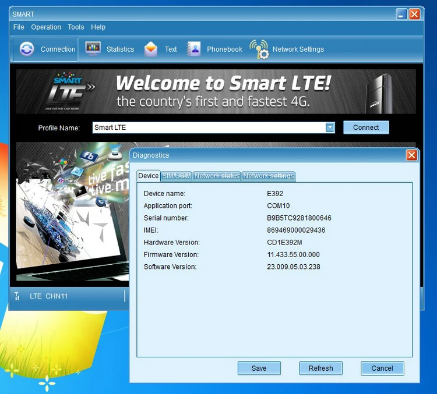This screenshot has width=437, height=394.
Task: Close the Diagnostics dialog
Action: [x=411, y=155]
